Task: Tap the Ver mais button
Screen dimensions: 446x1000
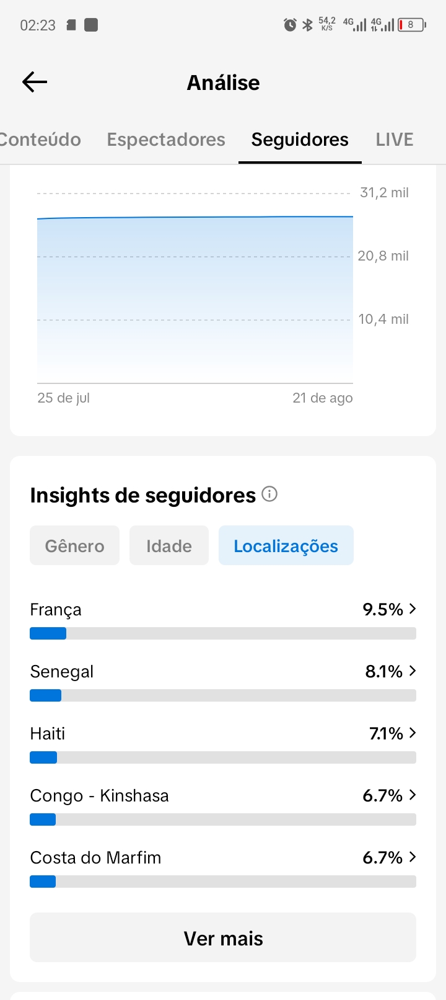Action: 223,937
